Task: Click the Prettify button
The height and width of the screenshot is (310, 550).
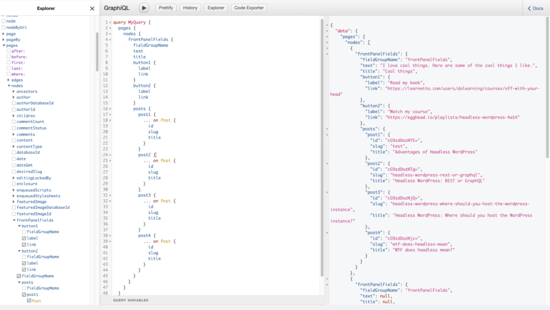Action: pos(165,8)
